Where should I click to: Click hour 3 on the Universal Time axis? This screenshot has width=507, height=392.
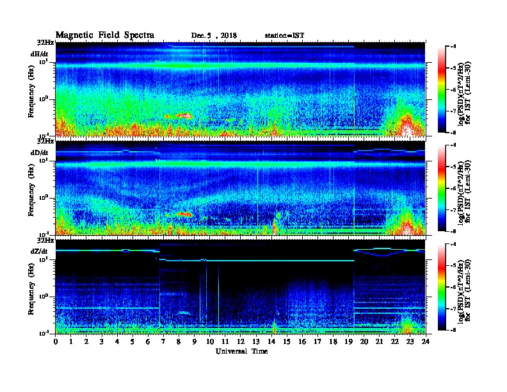click(x=102, y=341)
